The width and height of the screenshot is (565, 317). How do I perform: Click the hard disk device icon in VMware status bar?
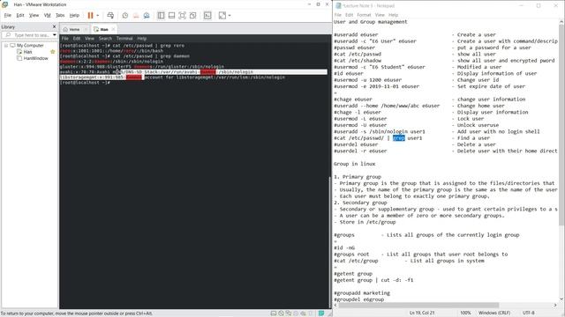(x=274, y=313)
